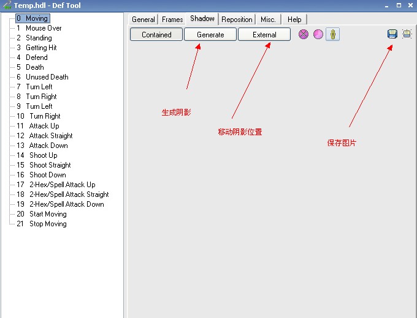Pick 2-Hex/Spell Attack Down entry
This screenshot has width=417, height=318.
pos(66,204)
